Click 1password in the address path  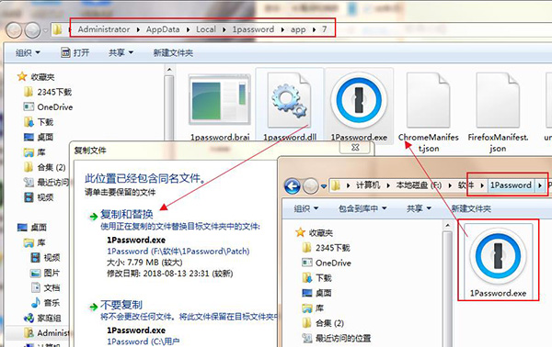(x=253, y=29)
